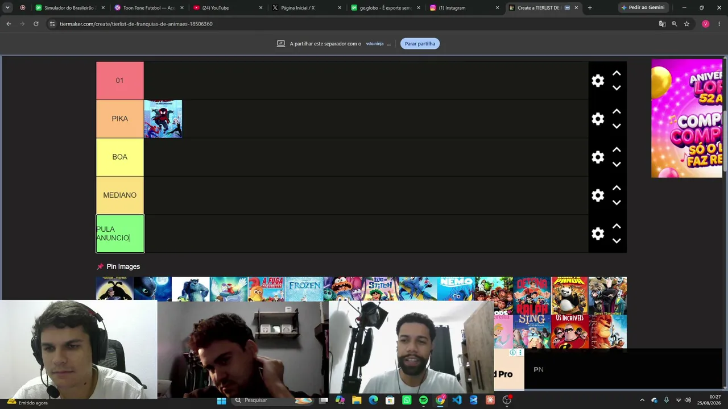The width and height of the screenshot is (728, 409).
Task: Open File Explorer from taskbar
Action: pos(357,400)
